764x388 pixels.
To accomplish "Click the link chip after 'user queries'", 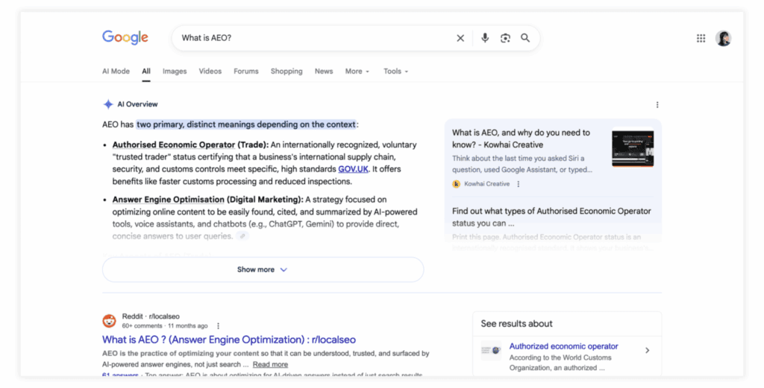I will coord(242,236).
